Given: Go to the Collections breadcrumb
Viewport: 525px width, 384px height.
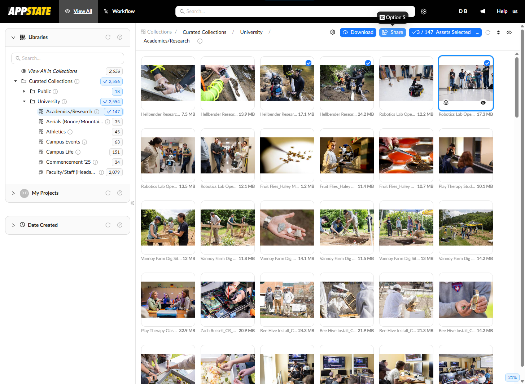Looking at the screenshot, I should [x=156, y=32].
